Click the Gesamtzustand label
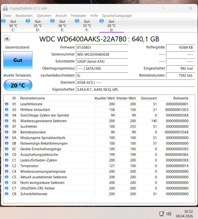Image resolution: width=198 pixels, height=219 pixels. 17,47
